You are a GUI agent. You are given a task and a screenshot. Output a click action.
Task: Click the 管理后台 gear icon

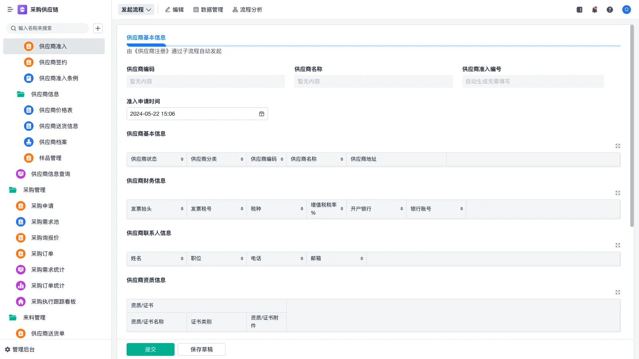[8, 349]
